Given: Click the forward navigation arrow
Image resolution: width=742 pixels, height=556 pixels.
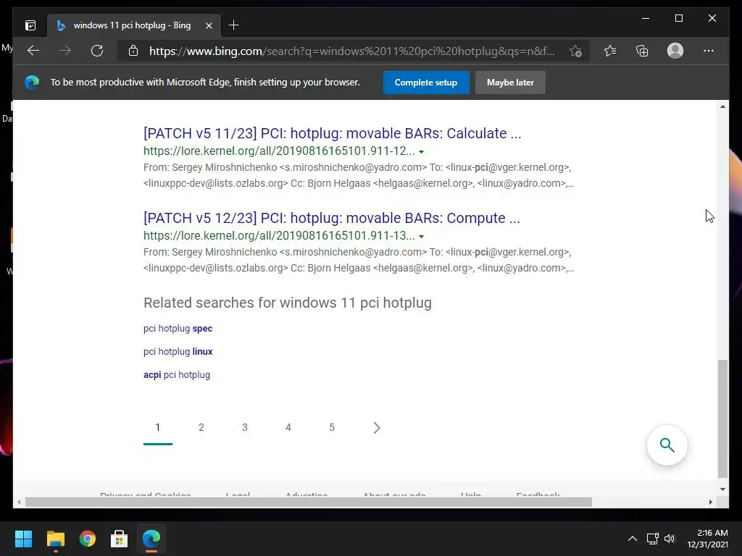Looking at the screenshot, I should [x=65, y=51].
